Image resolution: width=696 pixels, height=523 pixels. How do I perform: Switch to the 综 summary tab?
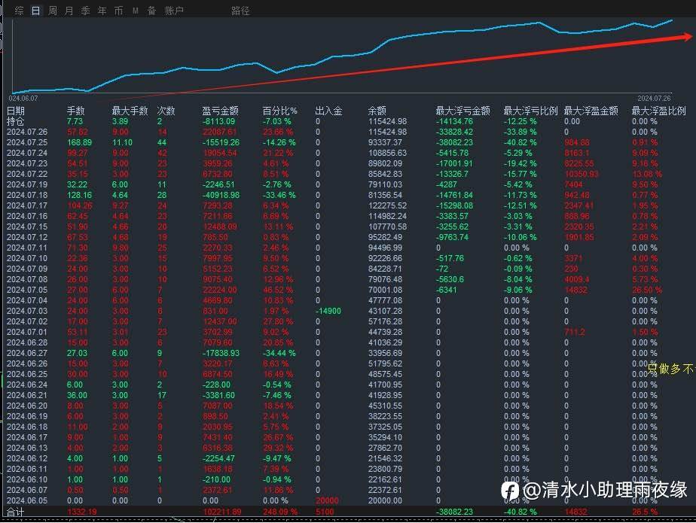coord(19,11)
